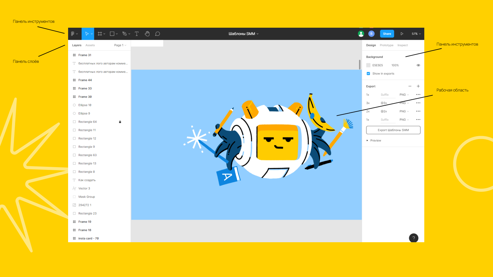Select the Hand tool
This screenshot has height=277, width=493.
pos(147,34)
